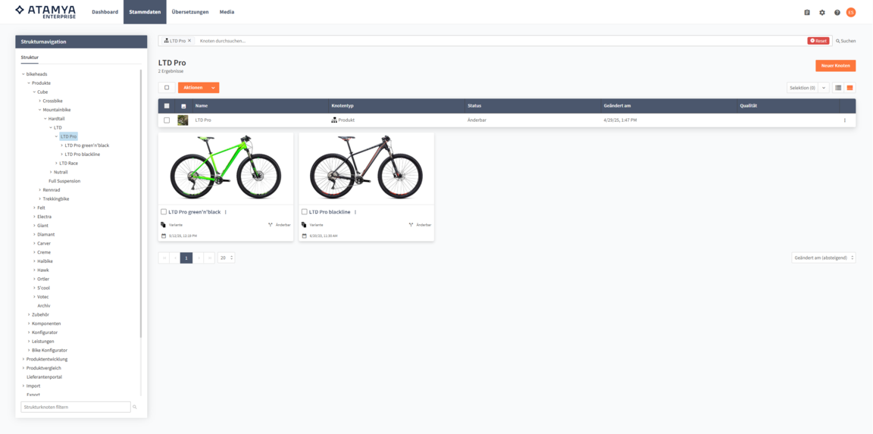This screenshot has height=434, width=873.
Task: Open LTD Pro green'n'black card title link
Action: [195, 212]
